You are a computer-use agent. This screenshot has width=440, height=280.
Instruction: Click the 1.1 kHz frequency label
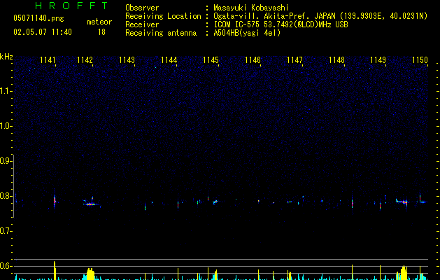tap(6, 91)
